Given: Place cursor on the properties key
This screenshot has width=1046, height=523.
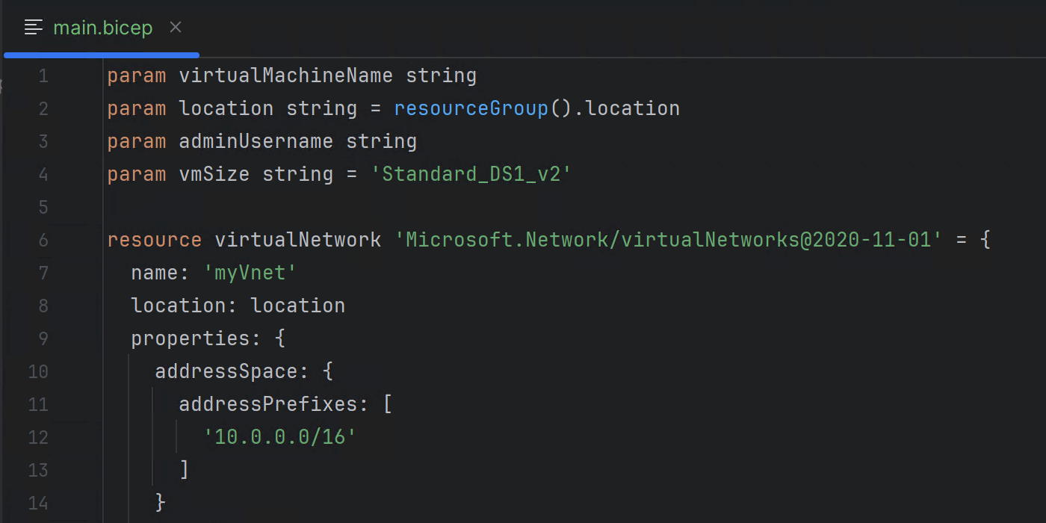Looking at the screenshot, I should [x=190, y=338].
